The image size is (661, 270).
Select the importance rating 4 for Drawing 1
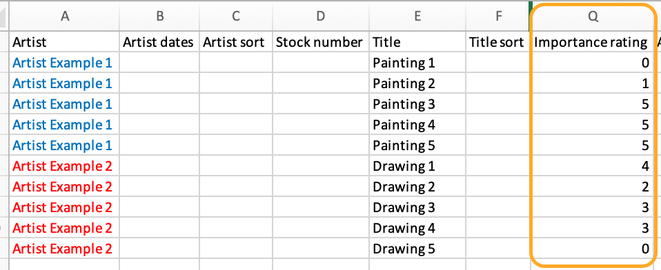(592, 166)
